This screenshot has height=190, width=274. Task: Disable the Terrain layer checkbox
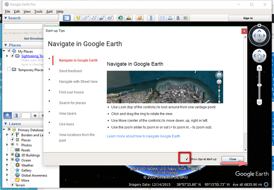[x=12, y=185]
